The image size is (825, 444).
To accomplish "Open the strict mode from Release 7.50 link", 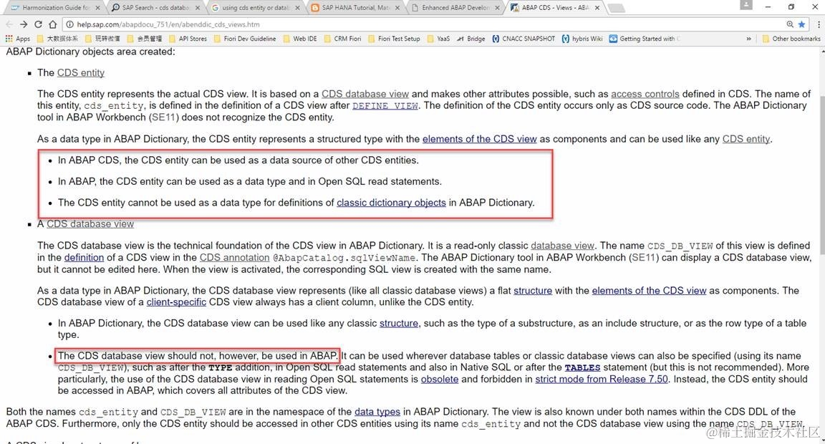I will [602, 379].
